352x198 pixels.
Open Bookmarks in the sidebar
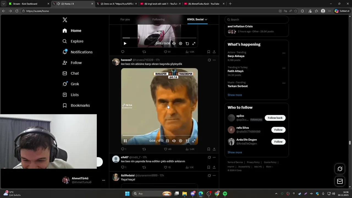click(76, 105)
